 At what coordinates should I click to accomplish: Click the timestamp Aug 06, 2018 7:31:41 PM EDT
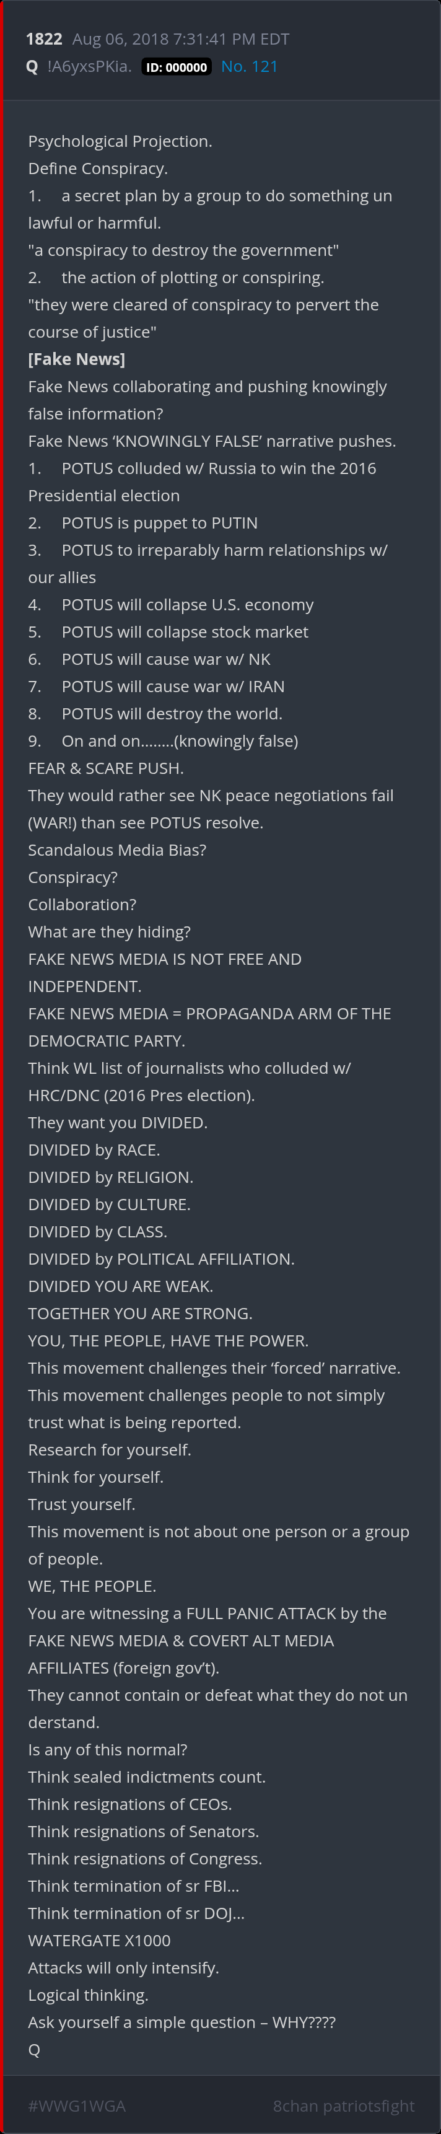point(180,39)
